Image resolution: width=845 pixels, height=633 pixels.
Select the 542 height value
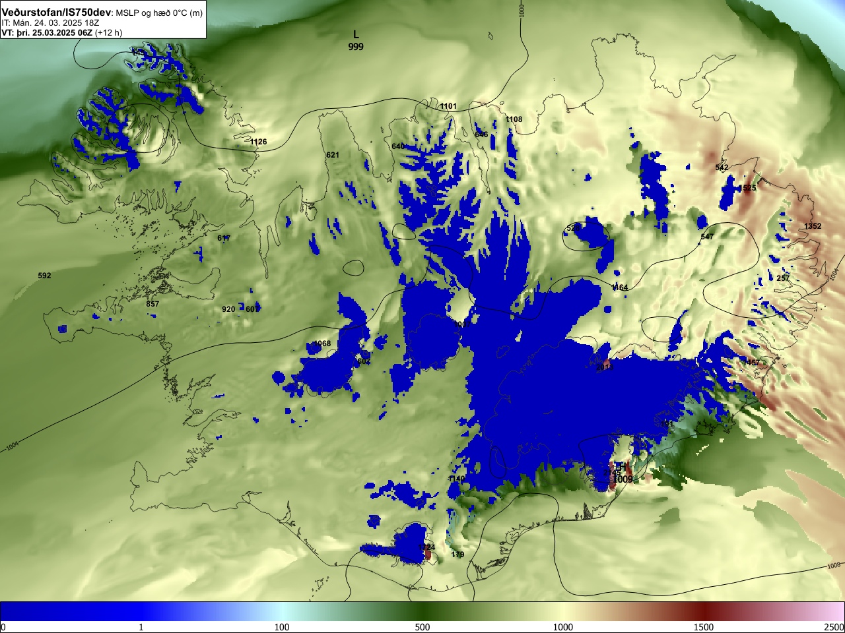pos(722,167)
